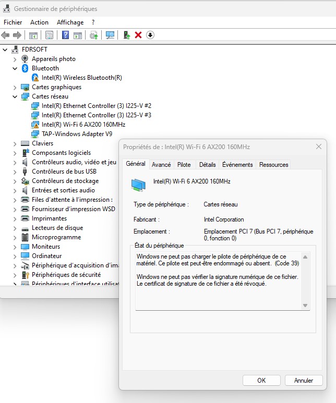Click the green arrow update driver icon
Image resolution: width=336 pixels, height=403 pixels.
[126, 35]
